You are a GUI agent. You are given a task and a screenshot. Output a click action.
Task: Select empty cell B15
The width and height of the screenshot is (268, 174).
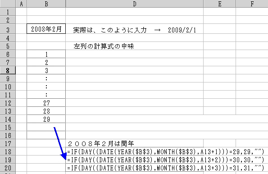tap(46, 127)
